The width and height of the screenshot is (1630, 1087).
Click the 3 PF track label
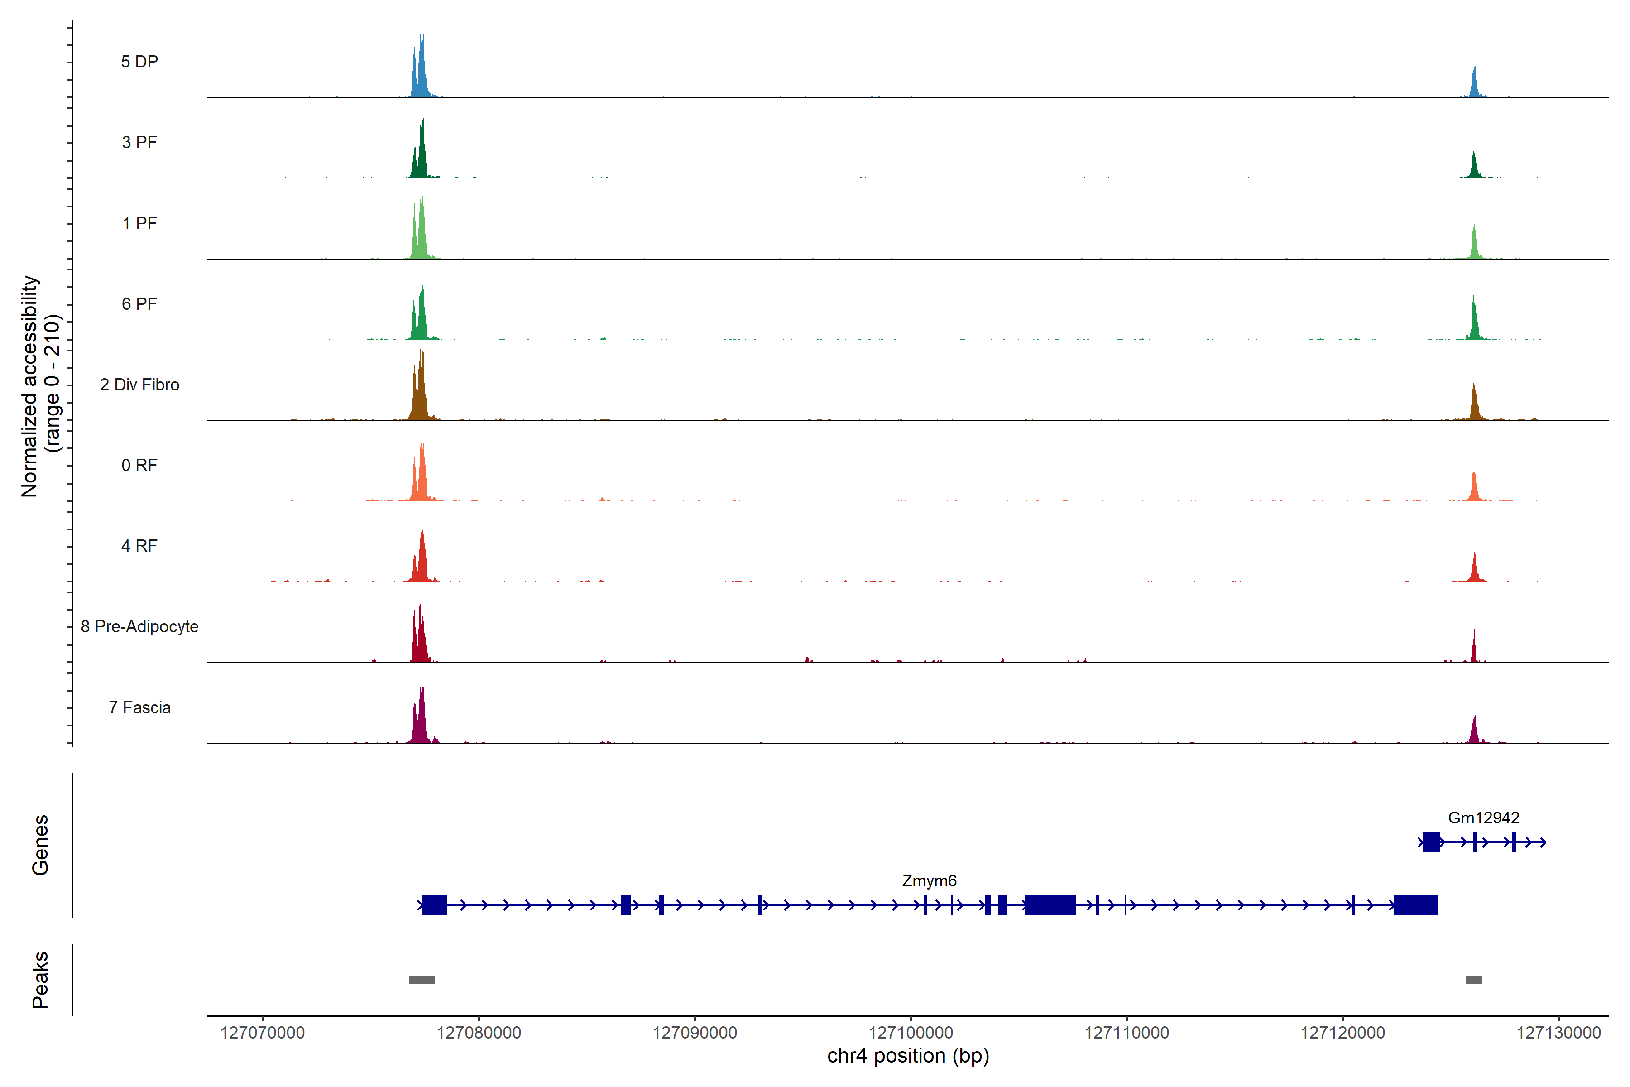click(x=139, y=142)
